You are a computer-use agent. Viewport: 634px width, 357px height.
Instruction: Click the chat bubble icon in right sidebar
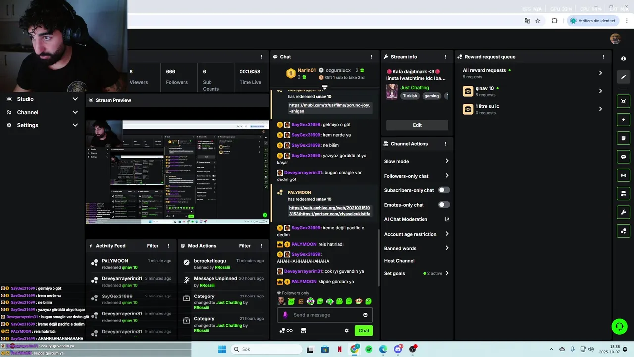623,157
